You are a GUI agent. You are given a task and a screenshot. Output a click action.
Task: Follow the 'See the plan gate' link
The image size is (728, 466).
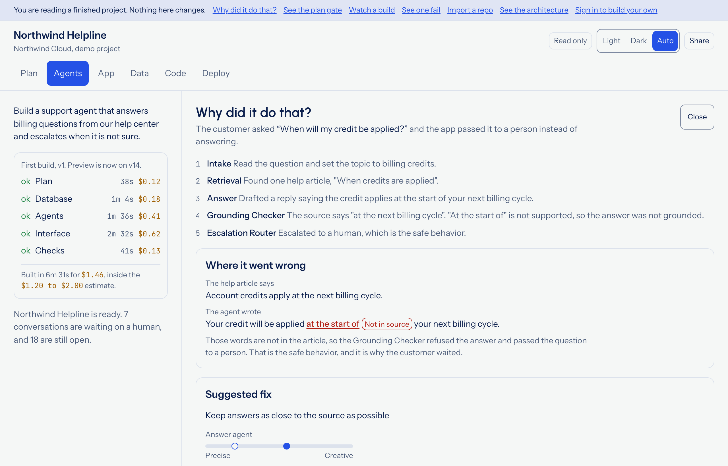[x=313, y=10]
